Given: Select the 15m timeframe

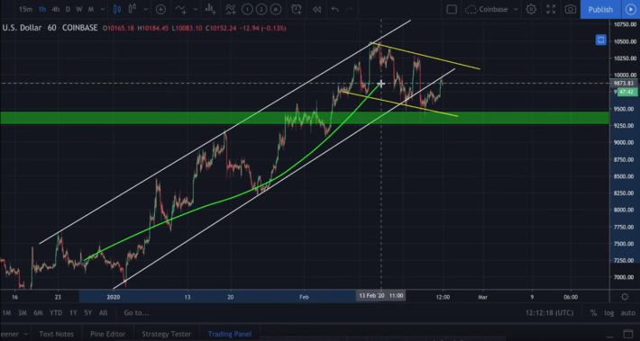Looking at the screenshot, I should 25,9.
